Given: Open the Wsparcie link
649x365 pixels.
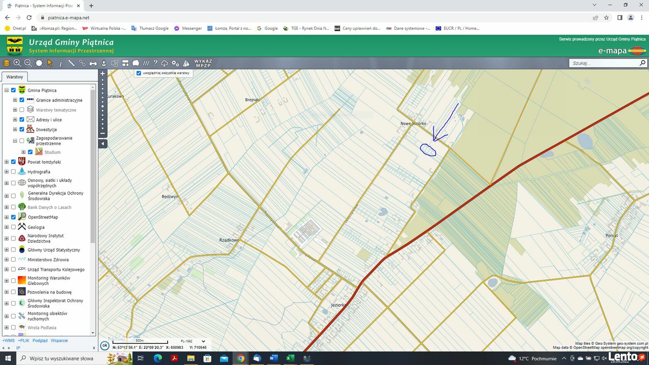Looking at the screenshot, I should tap(59, 341).
